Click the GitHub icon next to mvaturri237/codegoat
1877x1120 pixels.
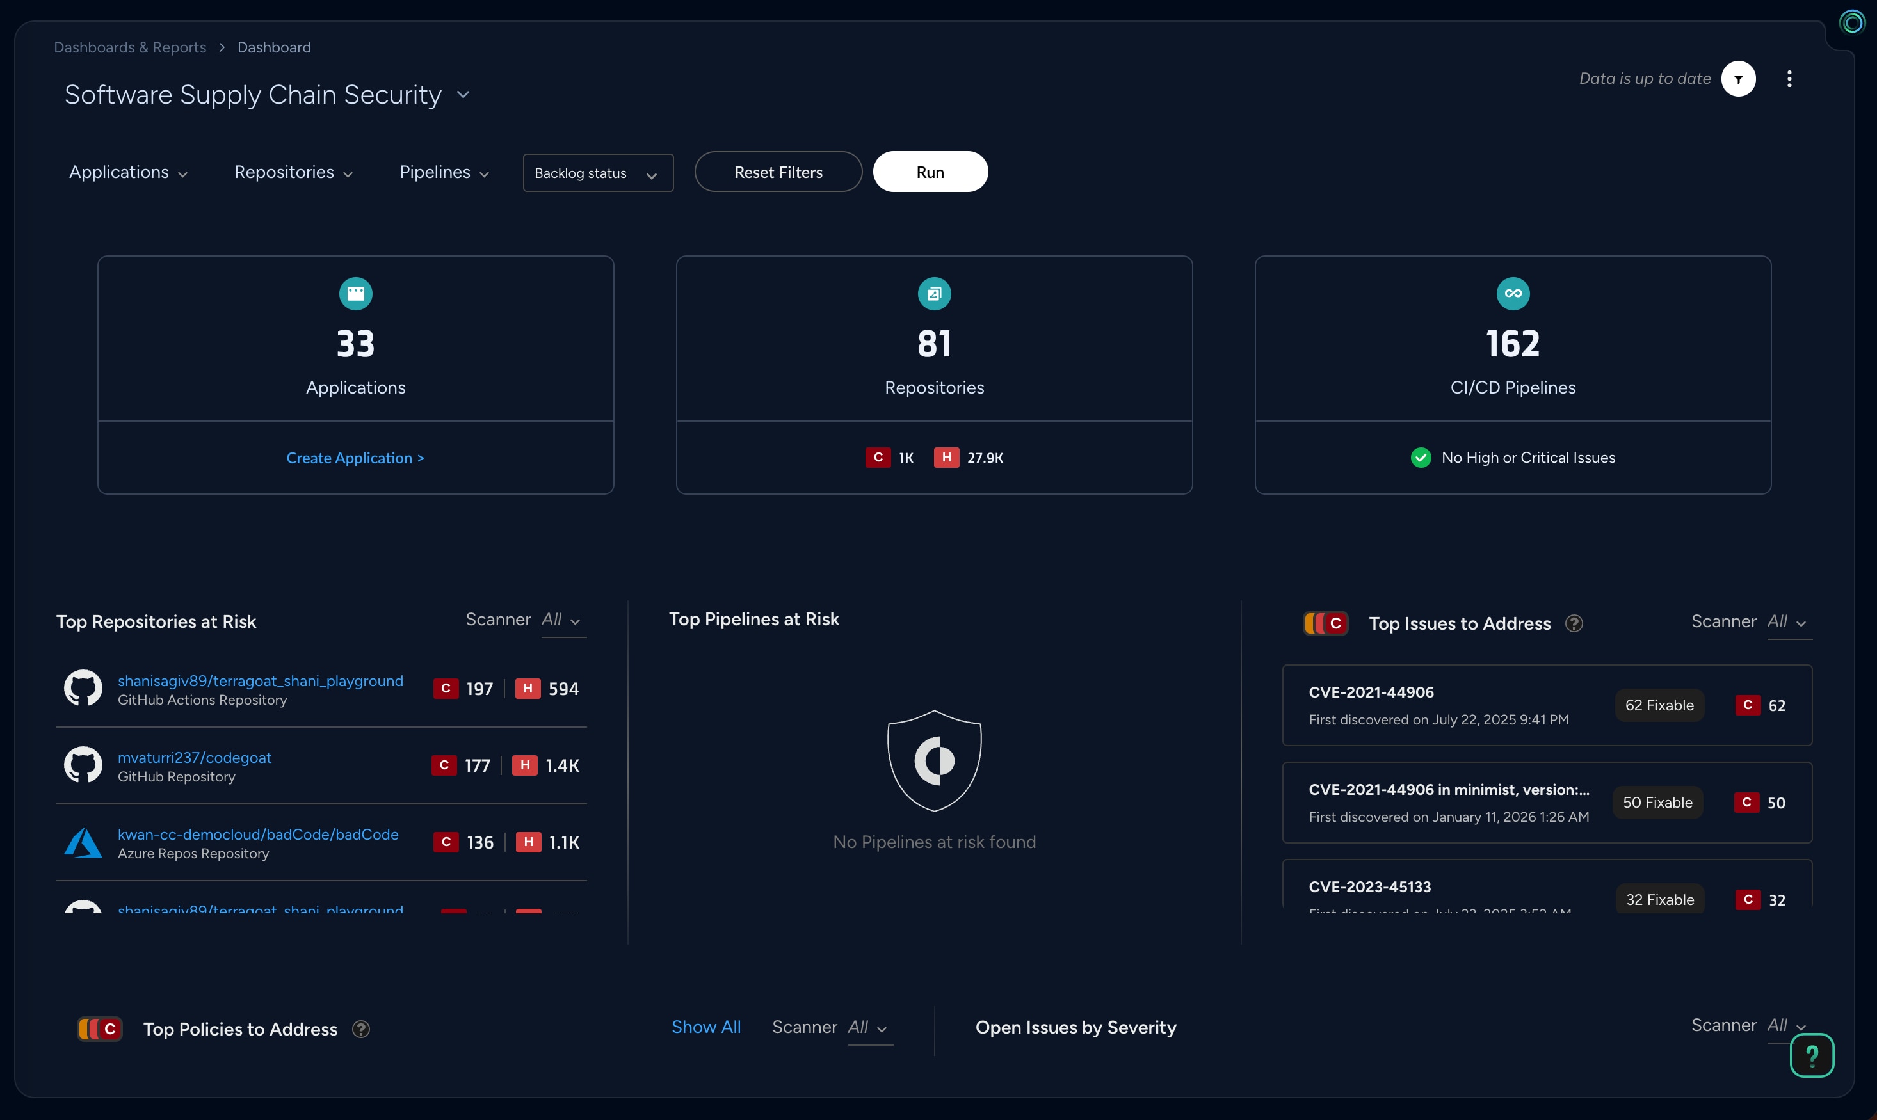coord(83,765)
